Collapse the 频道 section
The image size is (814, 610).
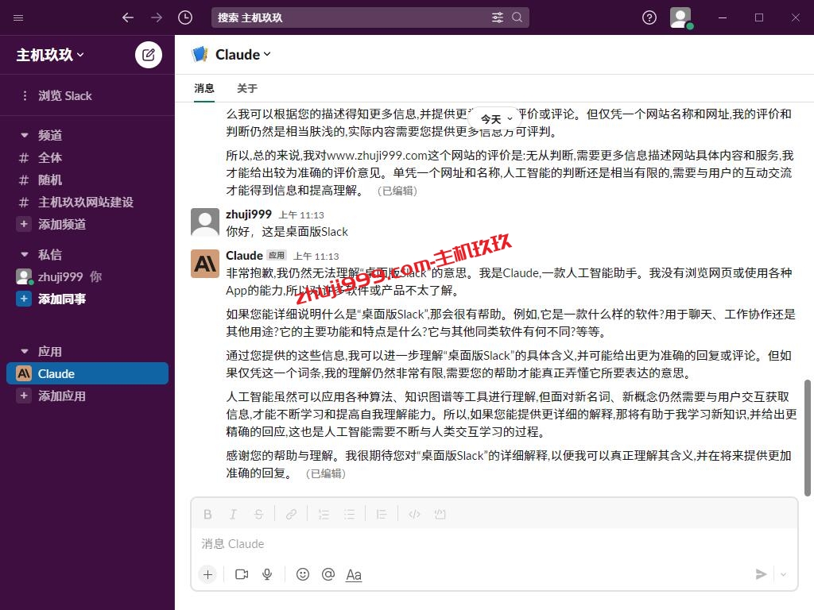click(25, 135)
